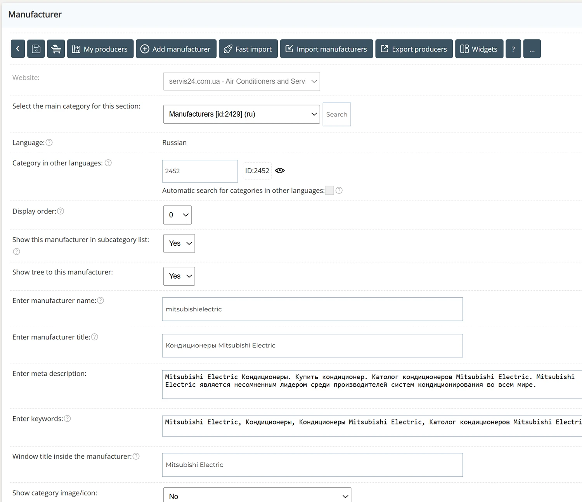Click the back arrow toolbar button
The height and width of the screenshot is (502, 582).
pos(18,49)
